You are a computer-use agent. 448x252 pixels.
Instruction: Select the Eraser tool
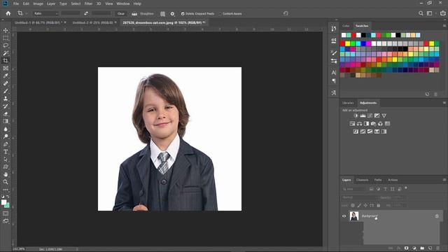point(6,113)
